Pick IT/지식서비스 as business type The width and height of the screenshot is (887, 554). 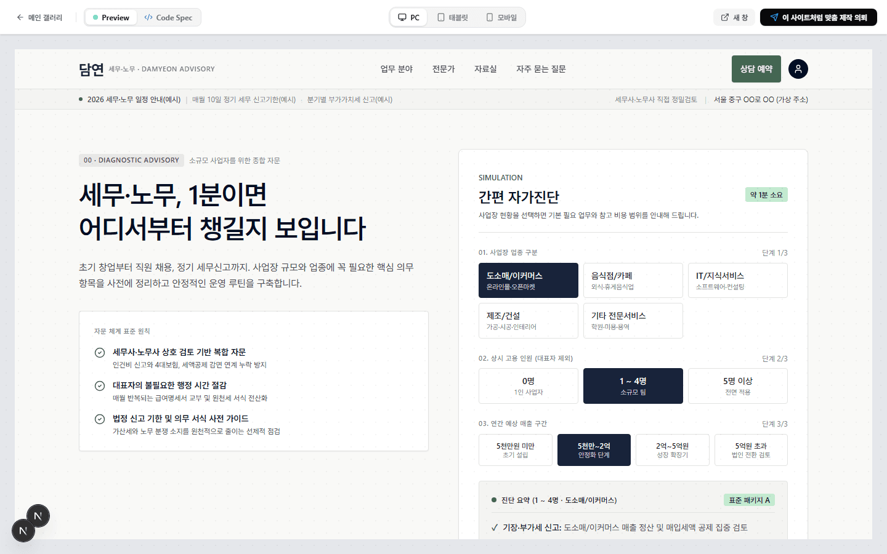click(x=738, y=281)
